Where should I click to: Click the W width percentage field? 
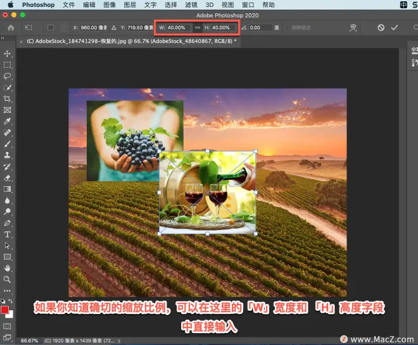coord(179,28)
